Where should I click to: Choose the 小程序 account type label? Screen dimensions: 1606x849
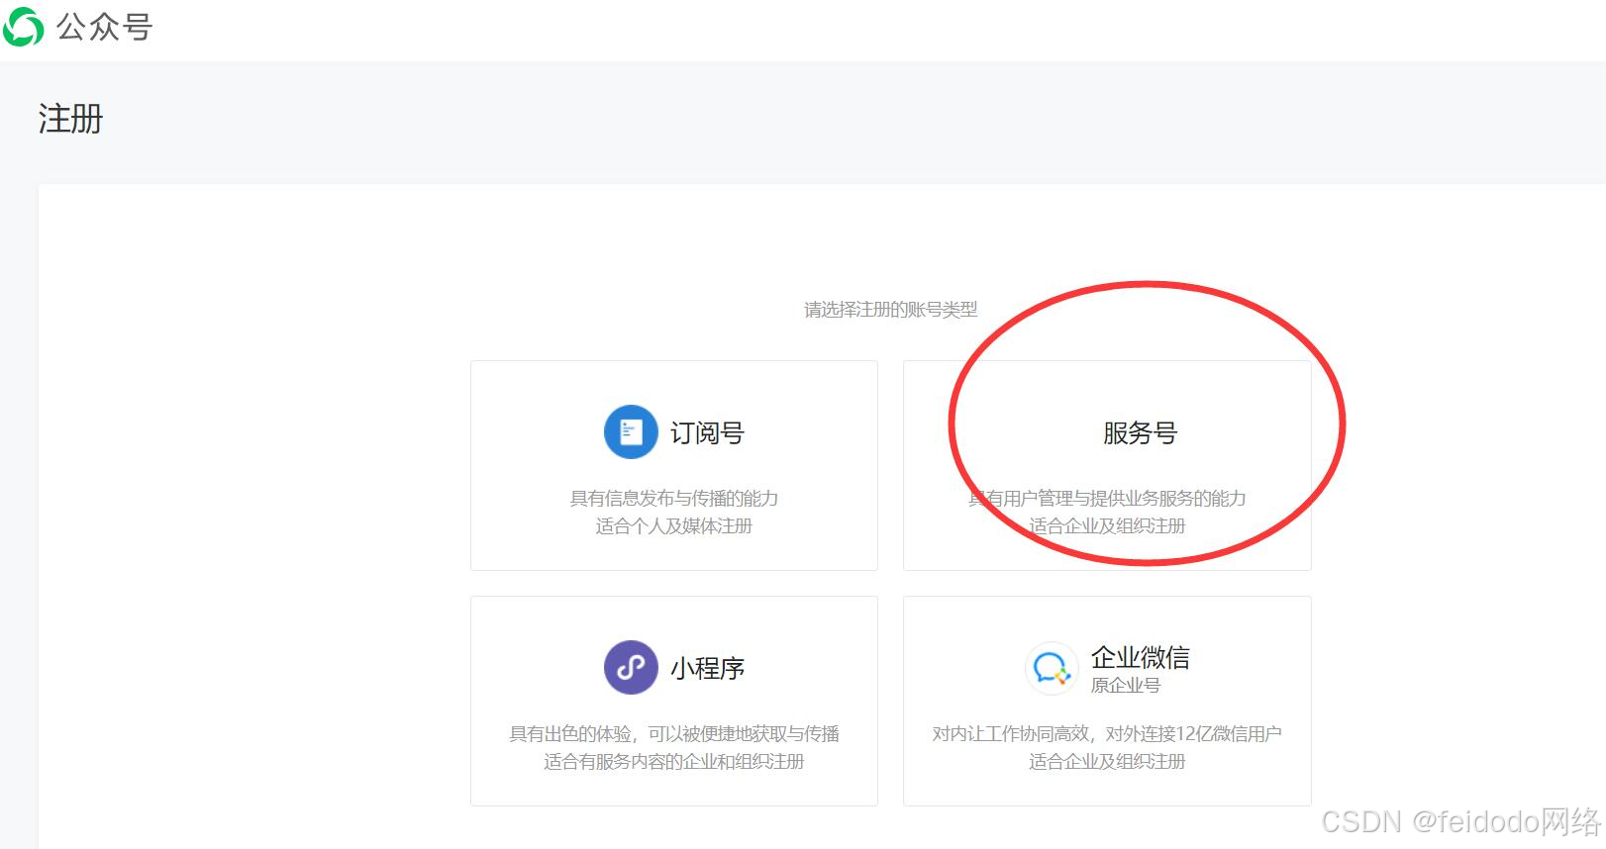pos(707,668)
